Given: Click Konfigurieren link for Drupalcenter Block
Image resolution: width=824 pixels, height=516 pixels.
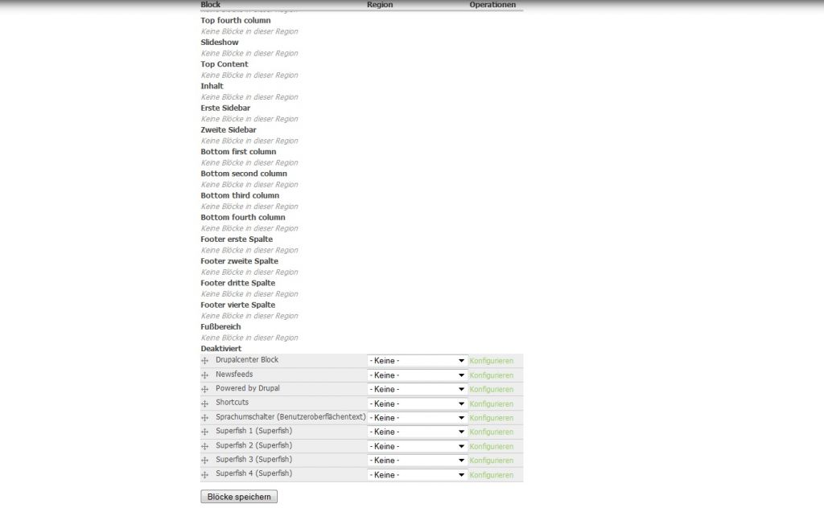Looking at the screenshot, I should (491, 361).
